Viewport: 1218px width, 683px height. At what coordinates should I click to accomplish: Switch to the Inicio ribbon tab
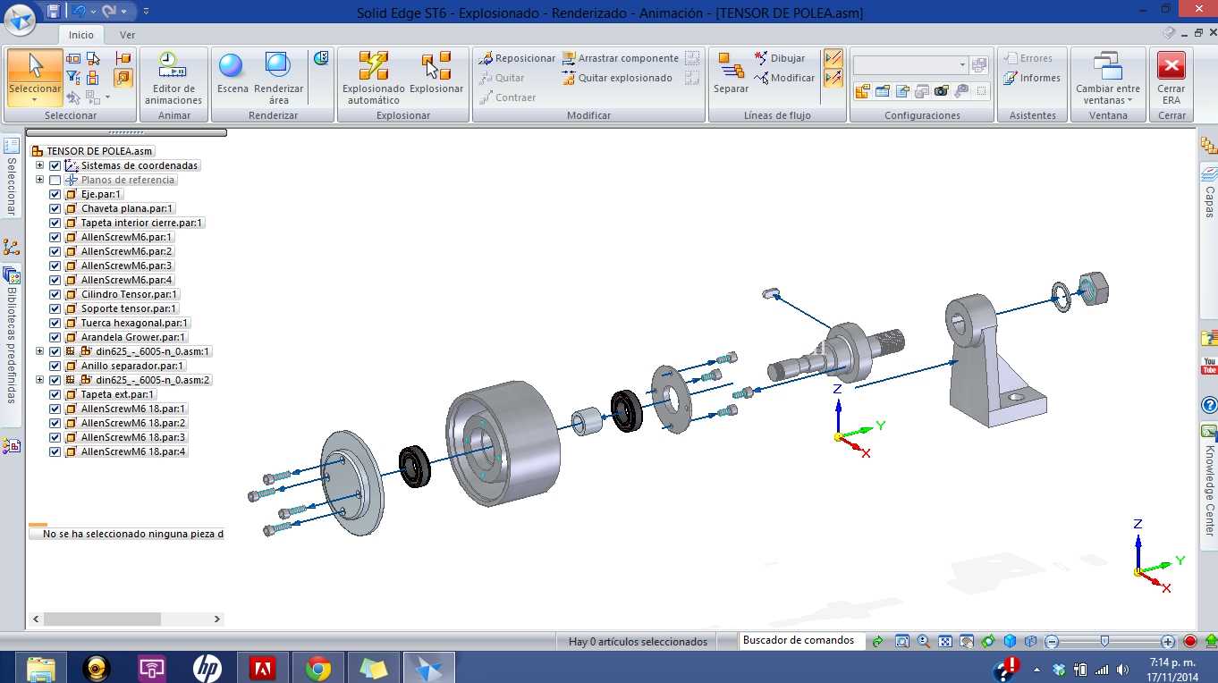[x=81, y=35]
